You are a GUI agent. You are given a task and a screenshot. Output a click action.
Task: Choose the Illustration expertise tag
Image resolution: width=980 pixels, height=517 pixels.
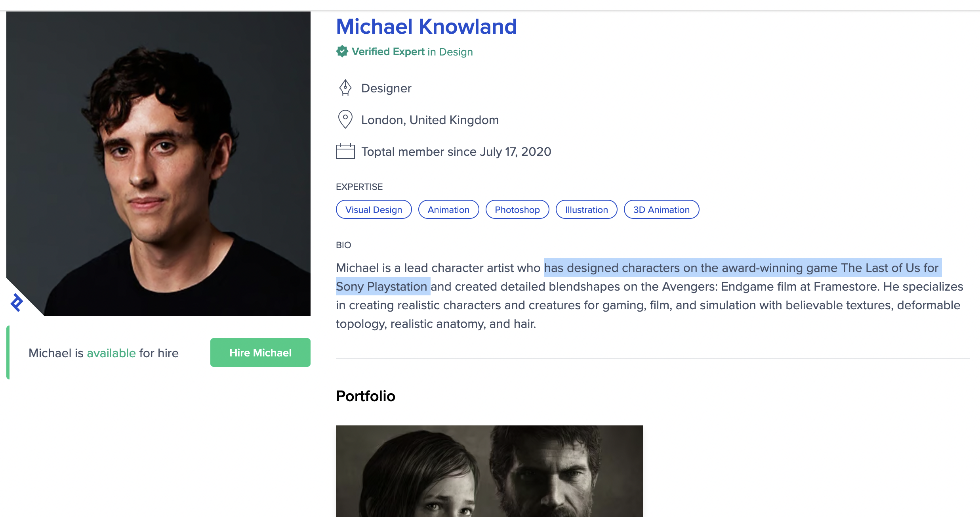[x=586, y=210]
